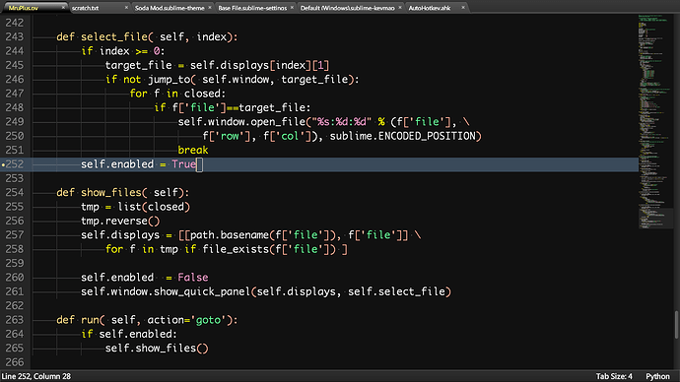Place cursor on the break keyword
Viewport: 680px width, 382px height.
193,150
